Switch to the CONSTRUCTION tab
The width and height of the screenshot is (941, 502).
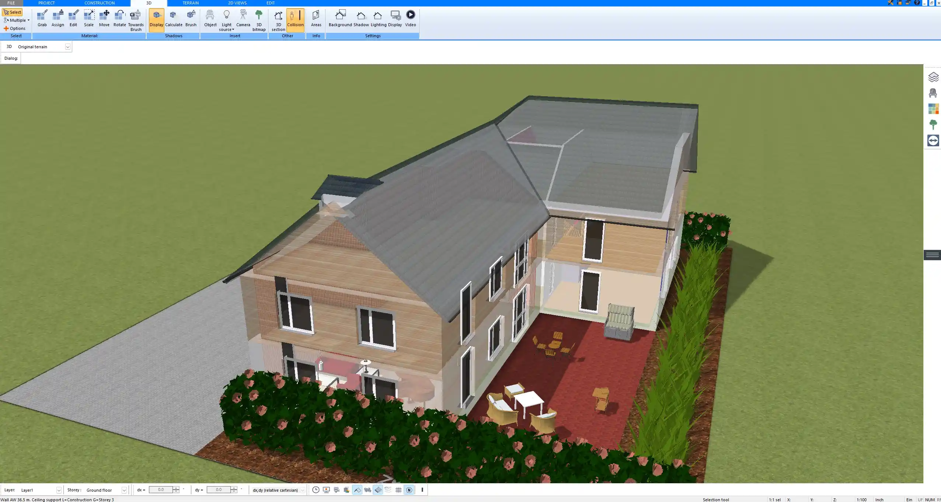tap(100, 3)
